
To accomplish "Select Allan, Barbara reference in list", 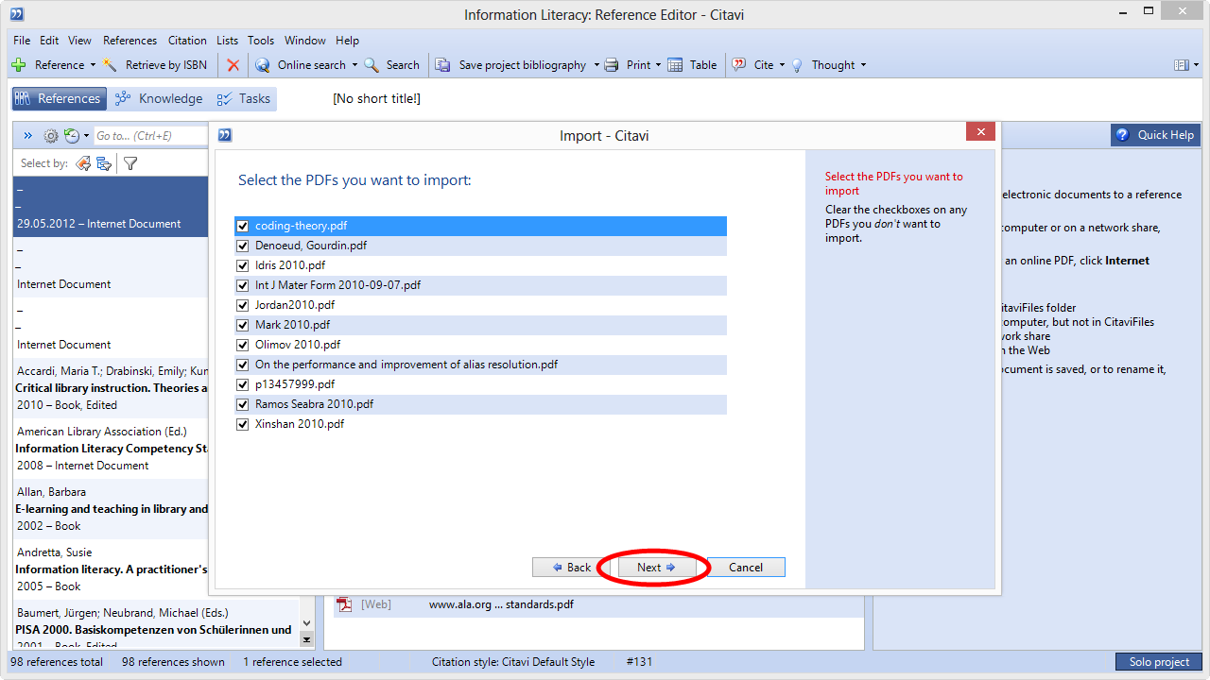I will [x=111, y=509].
